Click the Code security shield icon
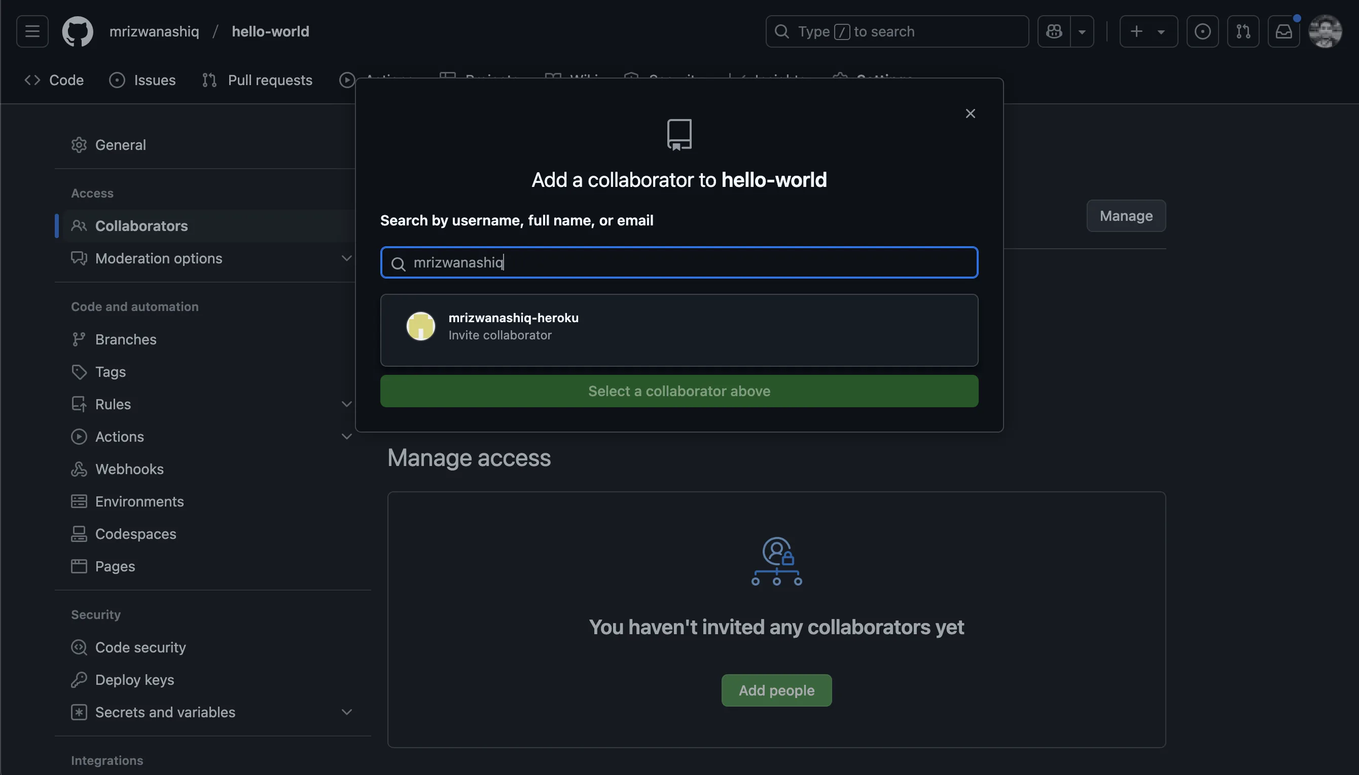Screen dimensions: 1359x775 click(x=79, y=647)
